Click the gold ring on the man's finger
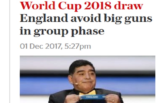This screenshot has height=103, width=162. click(x=113, y=100)
